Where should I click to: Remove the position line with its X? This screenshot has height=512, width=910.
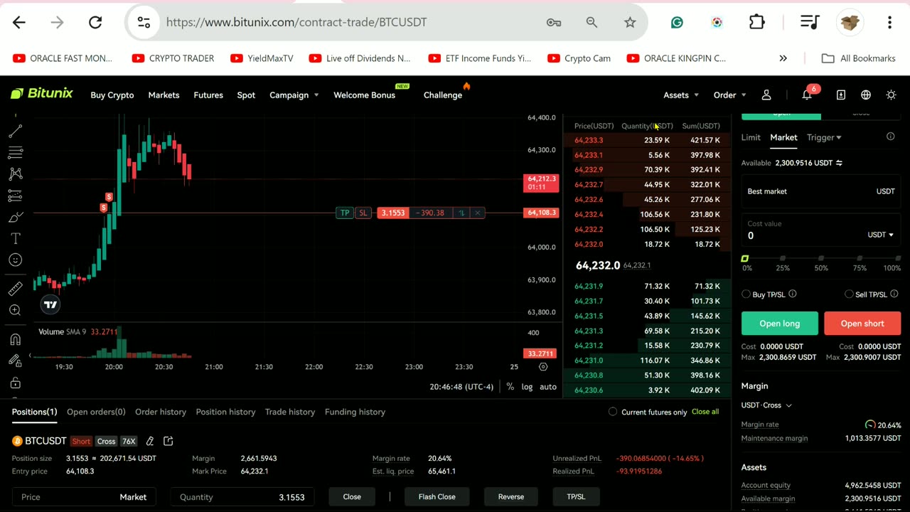tap(477, 213)
